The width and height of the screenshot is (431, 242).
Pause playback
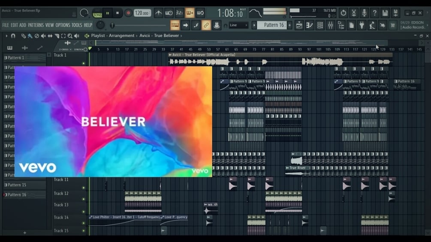[108, 13]
